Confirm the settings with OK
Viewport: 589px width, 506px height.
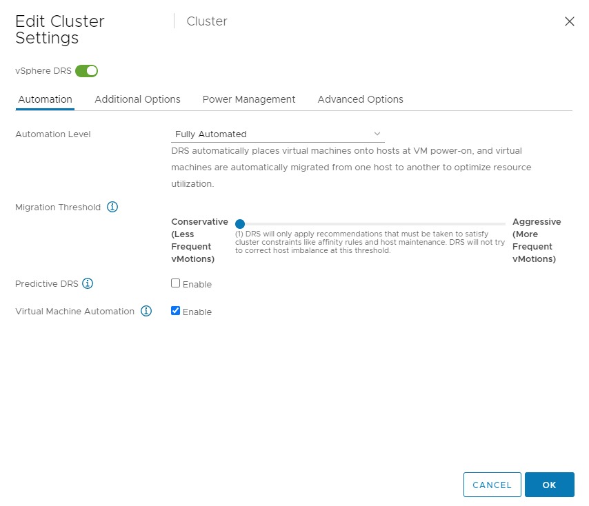549,485
